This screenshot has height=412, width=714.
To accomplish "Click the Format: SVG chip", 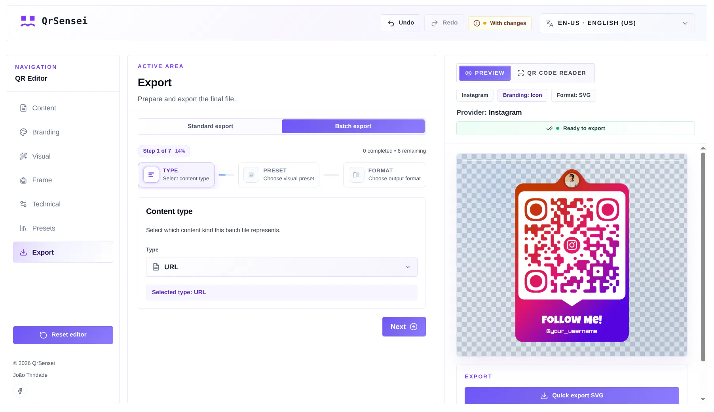I will coord(573,95).
